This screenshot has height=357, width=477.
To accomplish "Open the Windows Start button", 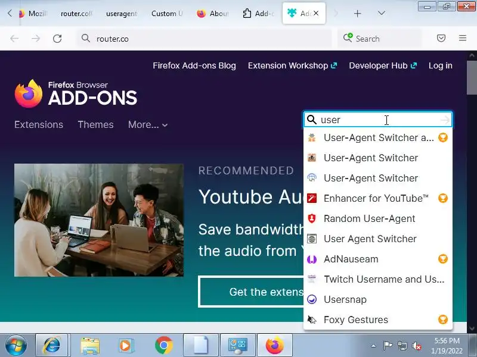I will click(16, 346).
